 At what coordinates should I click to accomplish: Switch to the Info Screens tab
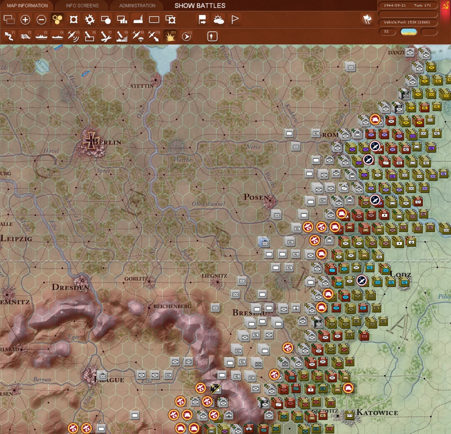pos(82,6)
